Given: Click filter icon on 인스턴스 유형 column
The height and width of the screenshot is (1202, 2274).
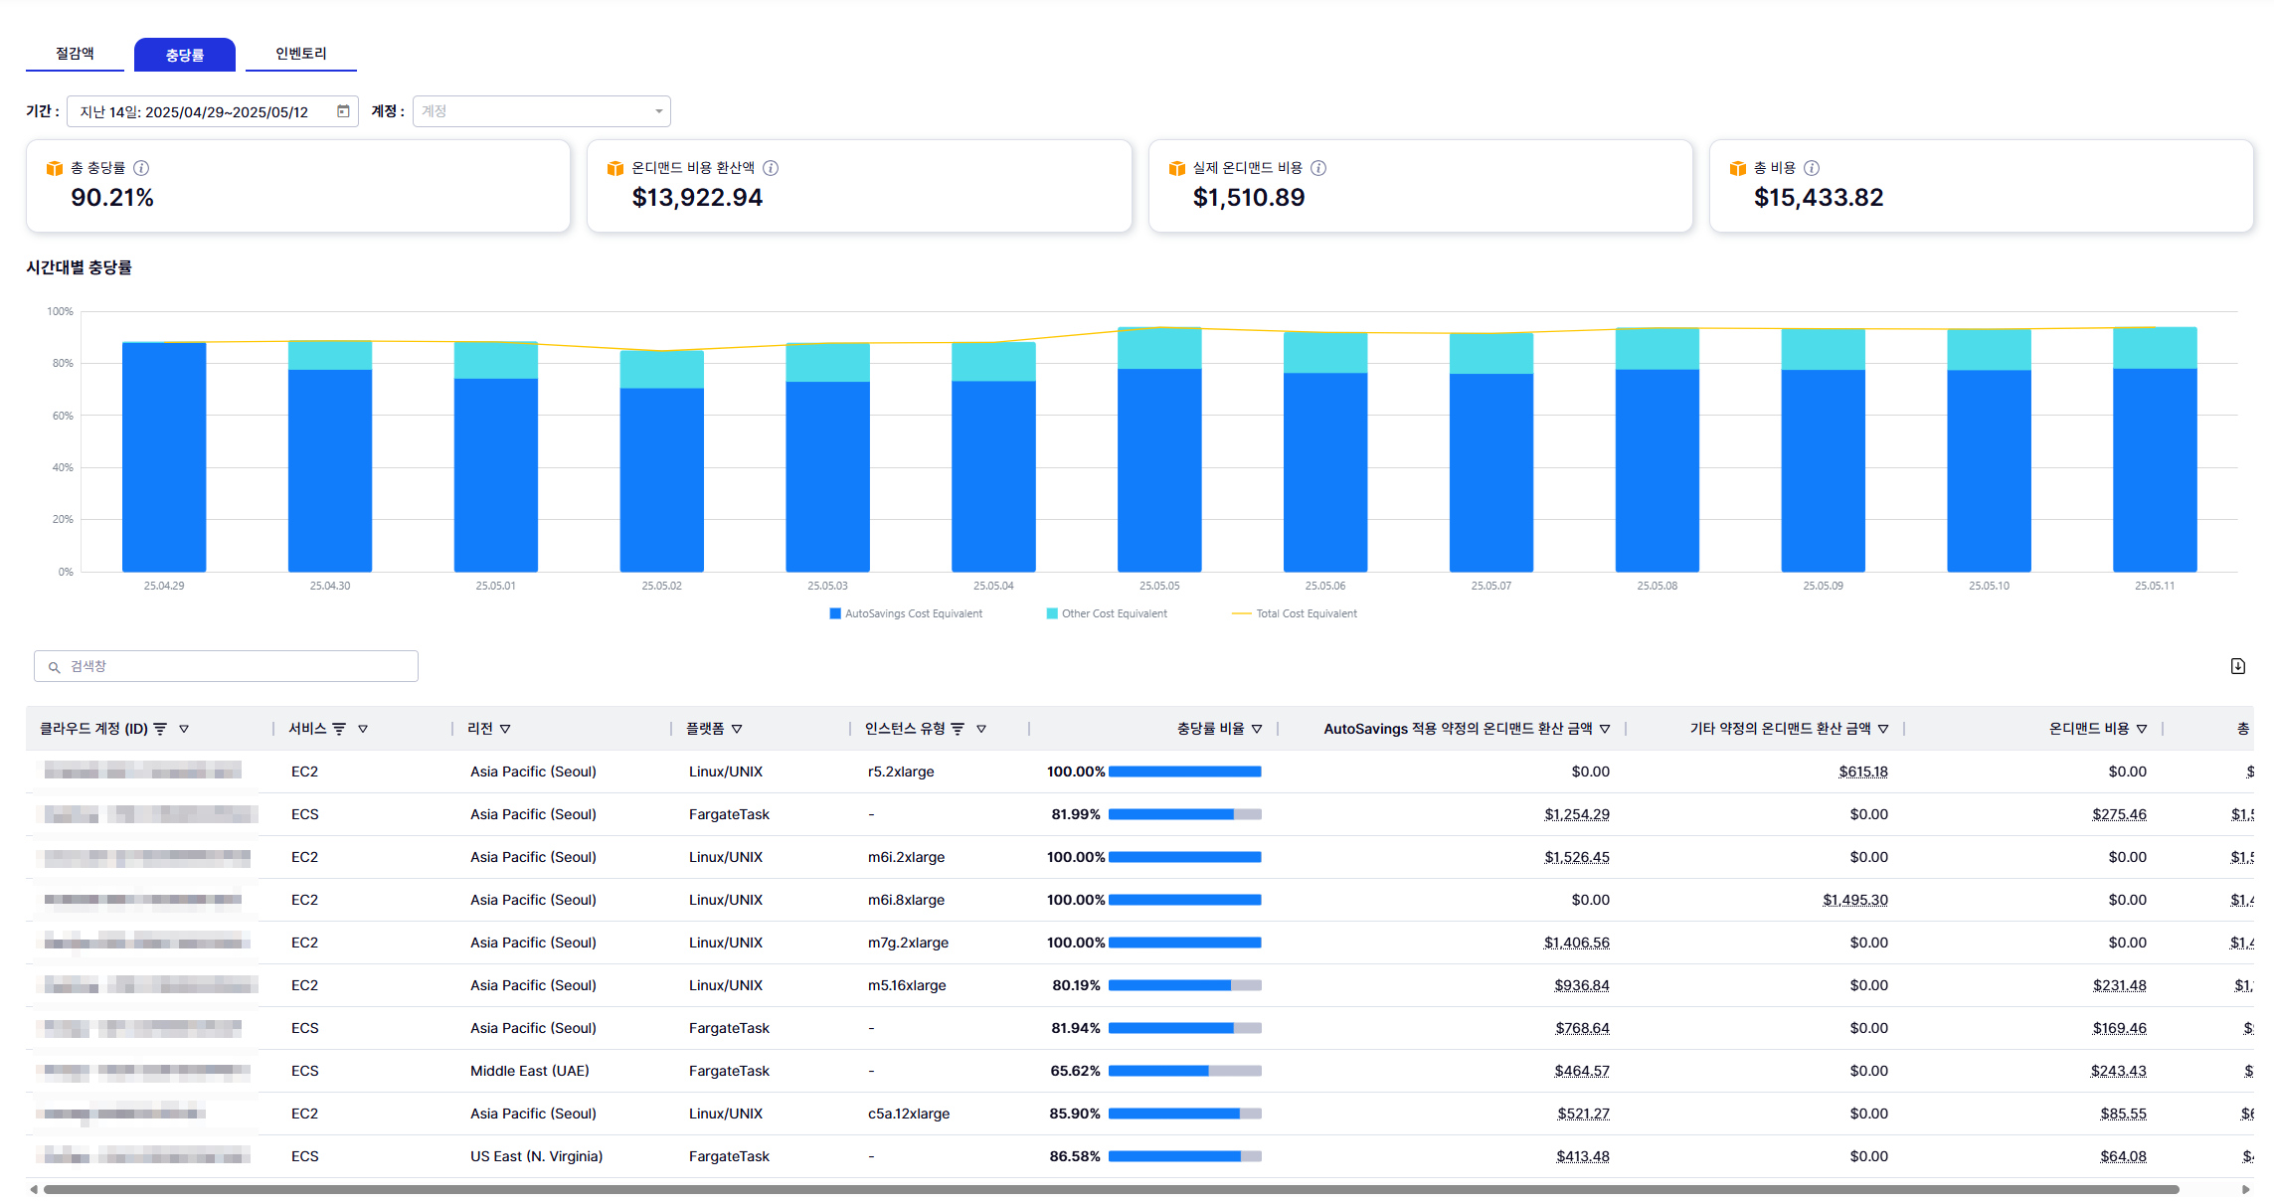Looking at the screenshot, I should coord(958,729).
